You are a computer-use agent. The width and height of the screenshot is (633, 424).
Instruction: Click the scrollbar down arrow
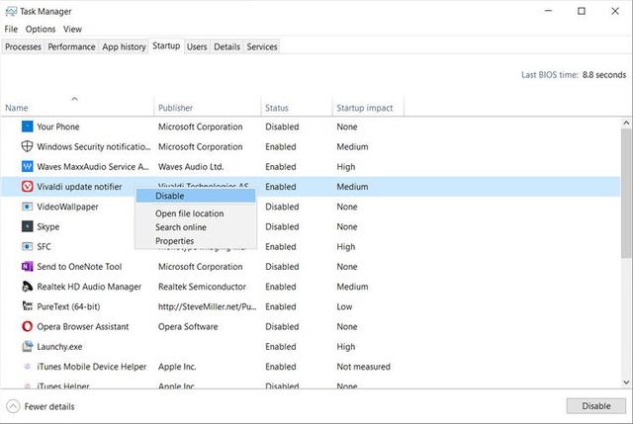(626, 382)
